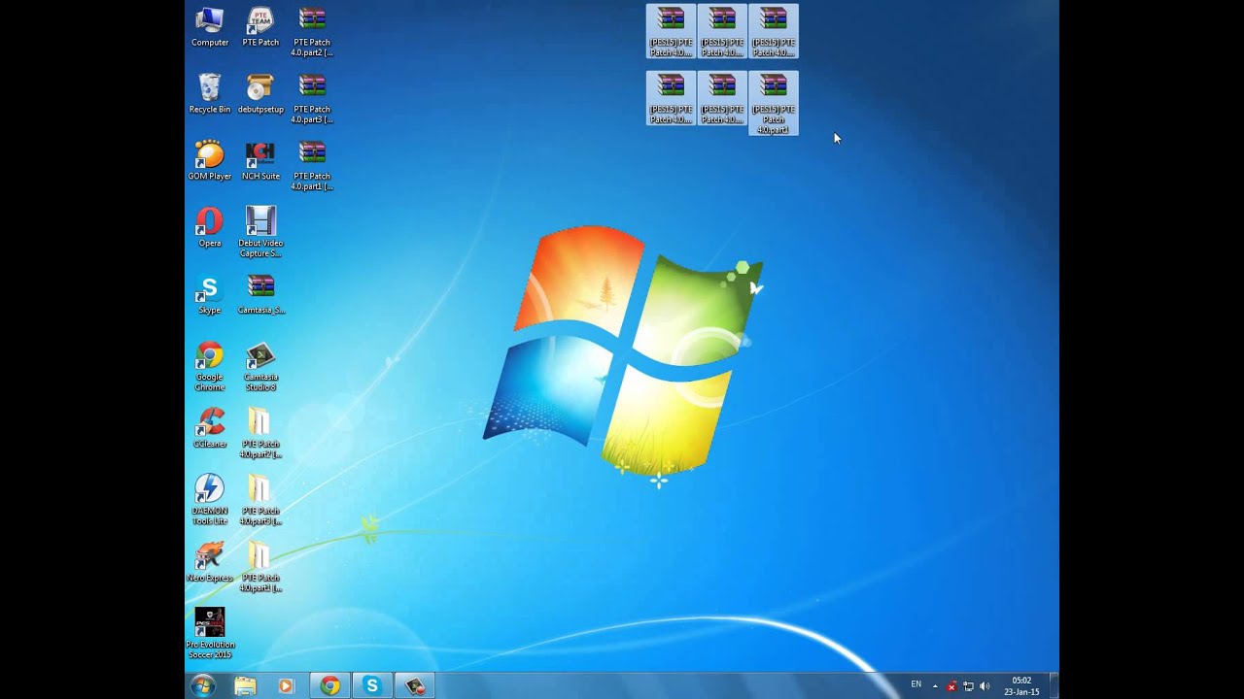Click the Show desktop strip
This screenshot has width=1244, height=699.
[x=1054, y=685]
